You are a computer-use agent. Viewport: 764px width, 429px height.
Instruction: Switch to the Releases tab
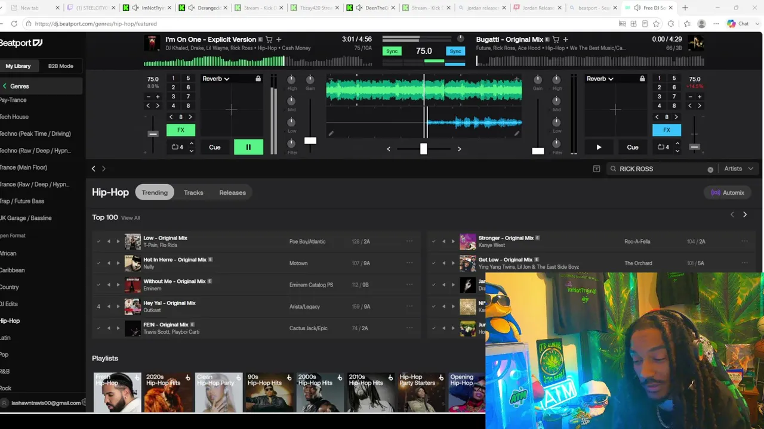click(232, 192)
